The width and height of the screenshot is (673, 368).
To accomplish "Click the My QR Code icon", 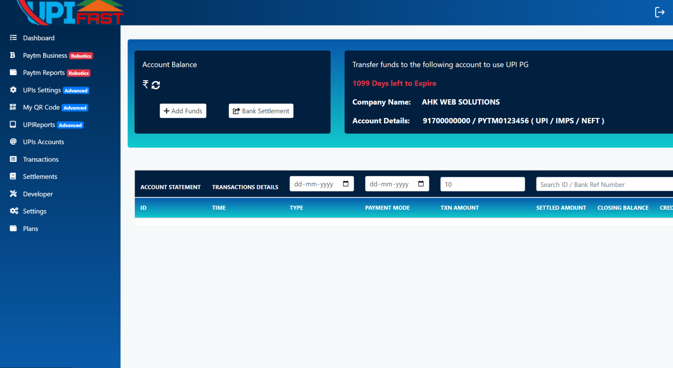I will 13,107.
